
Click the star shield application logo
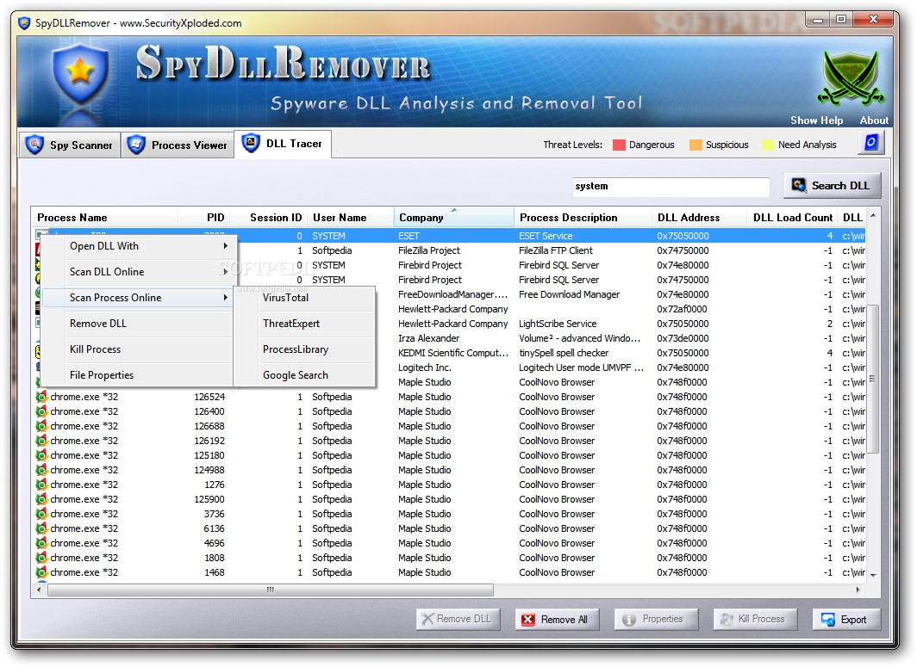[x=79, y=74]
